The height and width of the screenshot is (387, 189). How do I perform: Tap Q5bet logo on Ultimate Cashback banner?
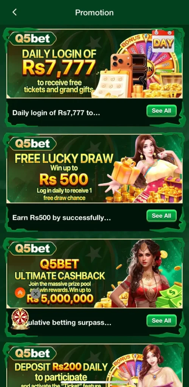[33, 249]
